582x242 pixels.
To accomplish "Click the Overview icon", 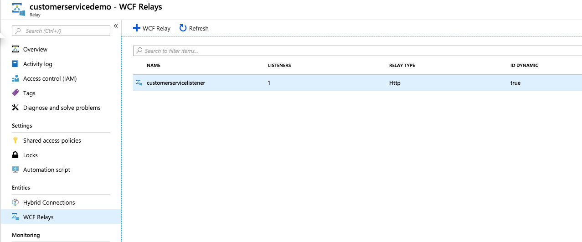I will [x=15, y=49].
